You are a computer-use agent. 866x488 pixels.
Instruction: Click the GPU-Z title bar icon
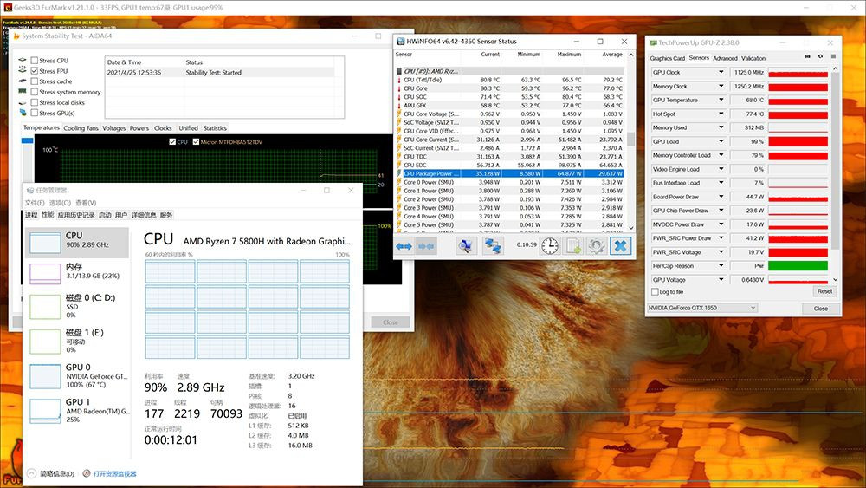pos(653,42)
